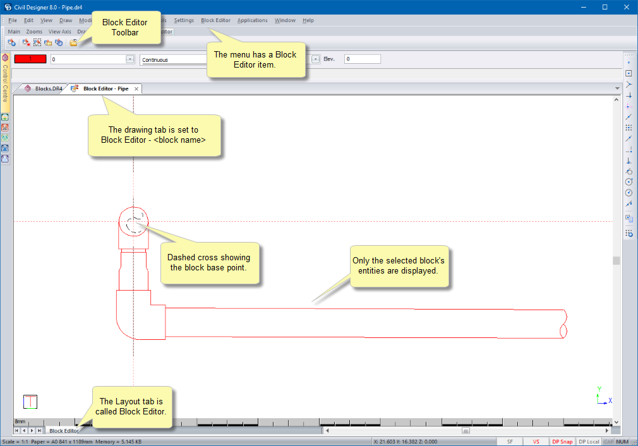Toggle the VS status bar indicator
The height and width of the screenshot is (446, 638).
[536, 442]
